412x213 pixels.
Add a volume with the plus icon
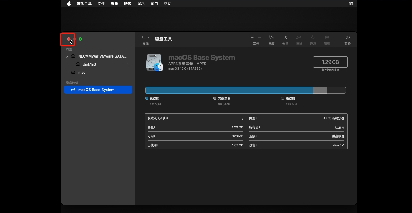[252, 38]
